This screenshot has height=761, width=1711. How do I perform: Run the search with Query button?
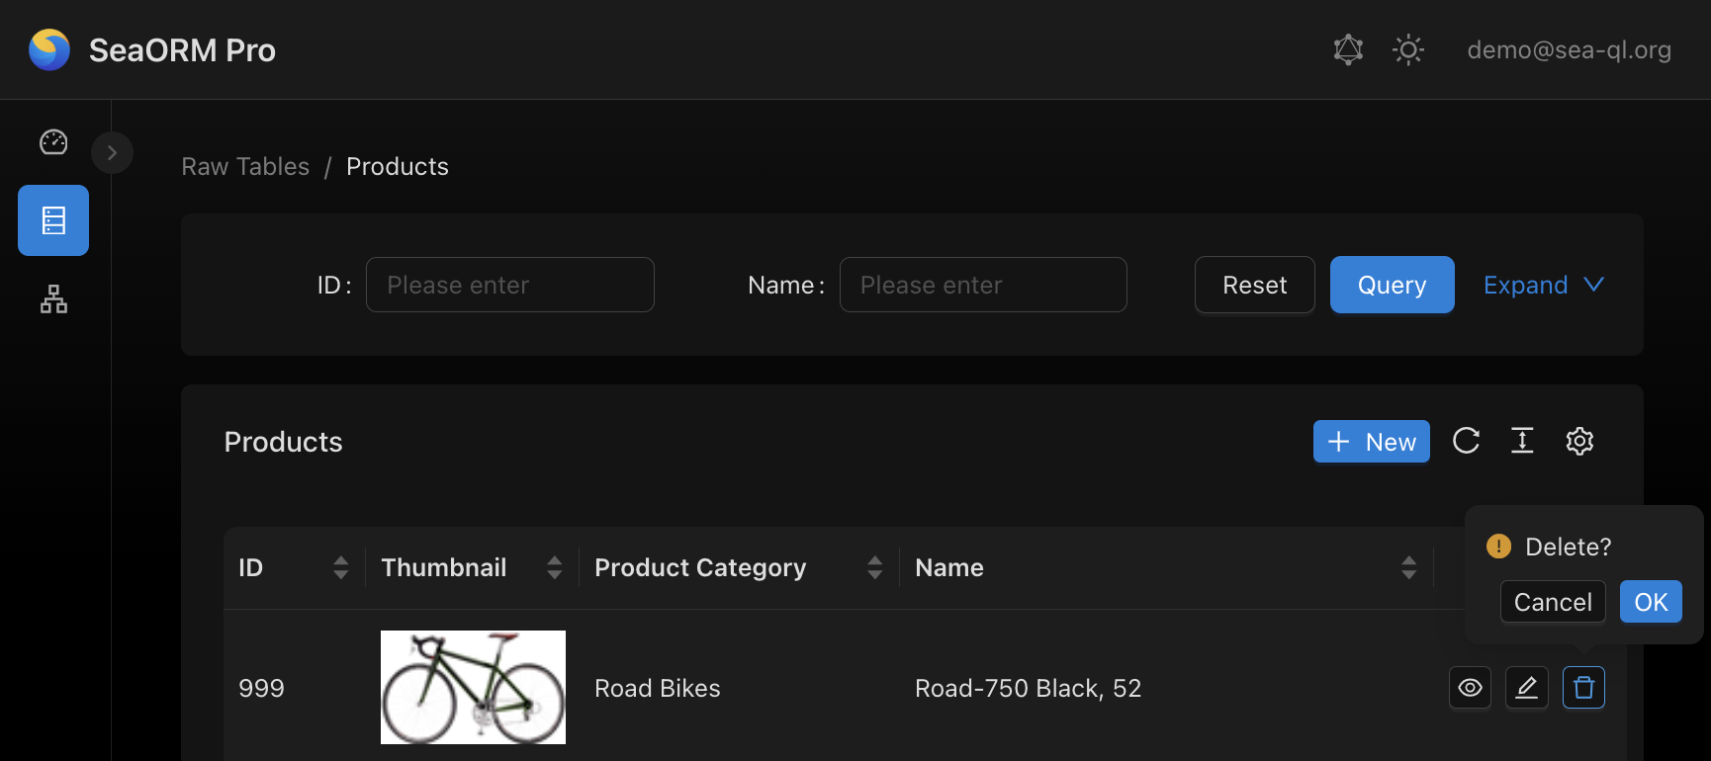click(x=1392, y=285)
